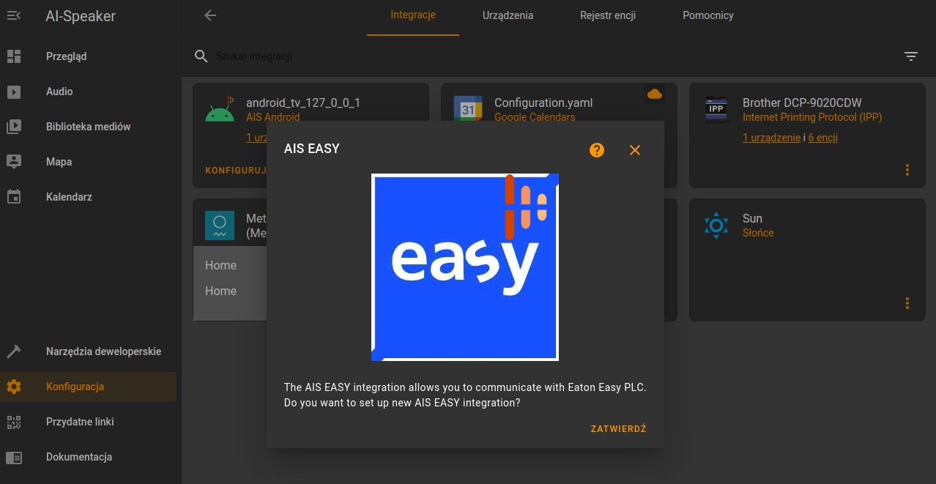Click the Przydatne linki QR code icon
The width and height of the screenshot is (936, 484).
[x=14, y=422]
